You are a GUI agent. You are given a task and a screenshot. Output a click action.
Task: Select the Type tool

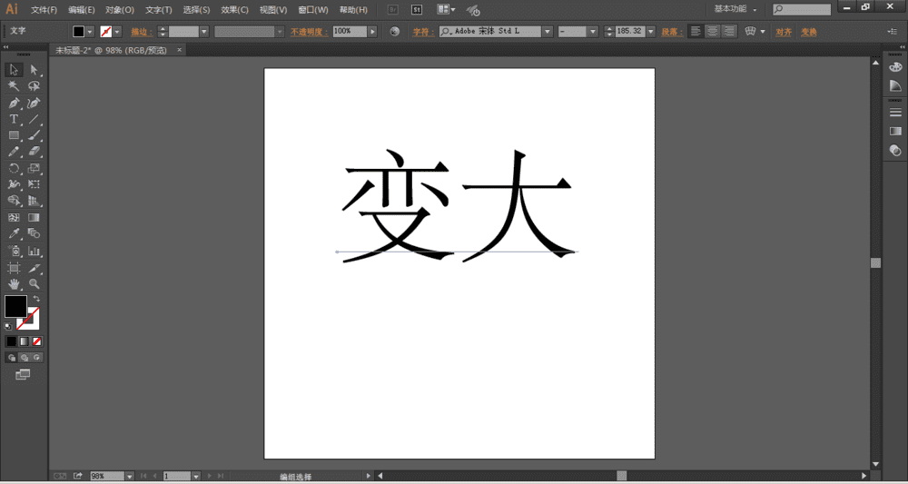(x=14, y=119)
